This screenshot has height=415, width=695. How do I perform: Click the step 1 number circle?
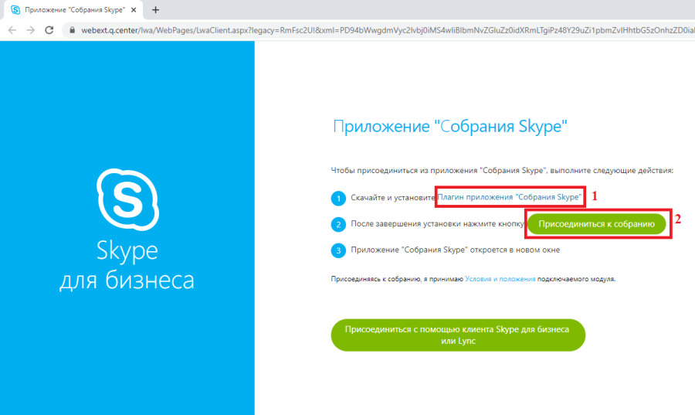[337, 199]
